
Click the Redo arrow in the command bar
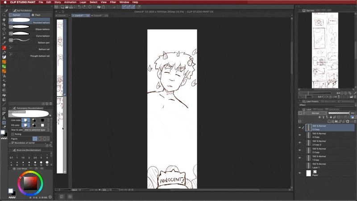[84, 7]
